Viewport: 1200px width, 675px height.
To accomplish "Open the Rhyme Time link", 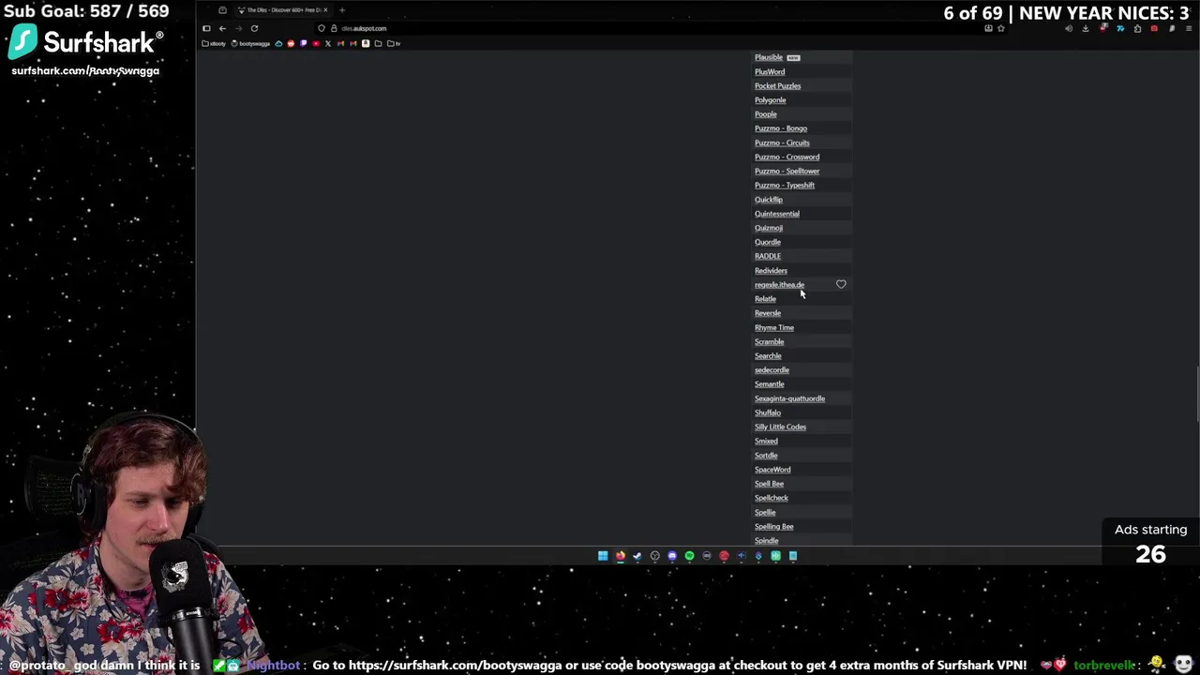I will [x=773, y=328].
